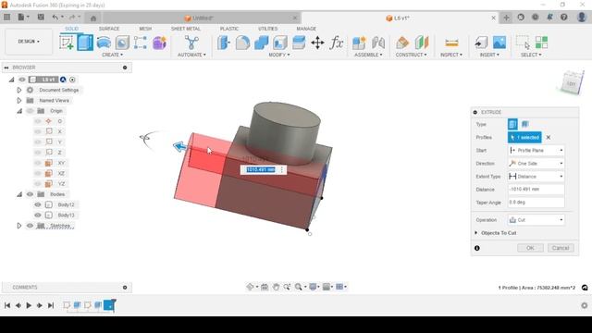This screenshot has height=333, width=592.
Task: Select the Press Pull tool
Action: [224, 43]
